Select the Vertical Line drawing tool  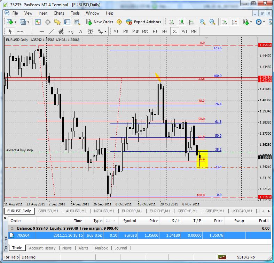[32, 31]
